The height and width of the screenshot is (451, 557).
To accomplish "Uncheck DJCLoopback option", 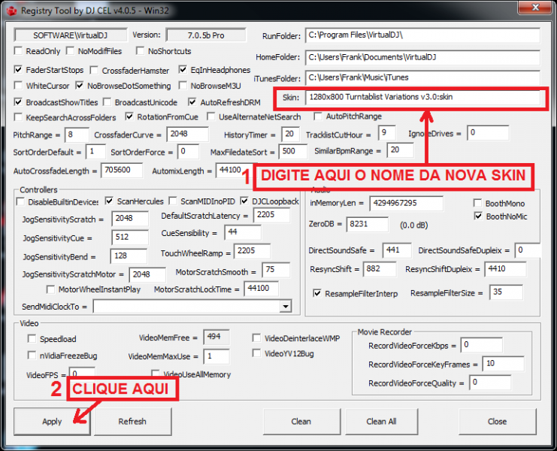I will click(x=244, y=201).
